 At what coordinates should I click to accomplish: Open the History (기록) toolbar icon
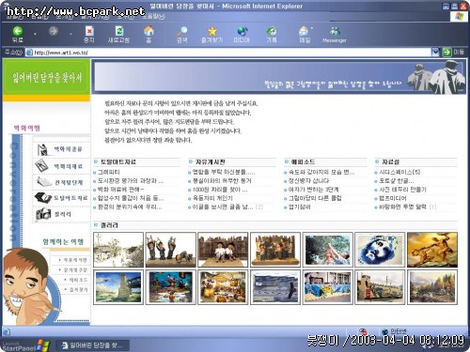[272, 34]
